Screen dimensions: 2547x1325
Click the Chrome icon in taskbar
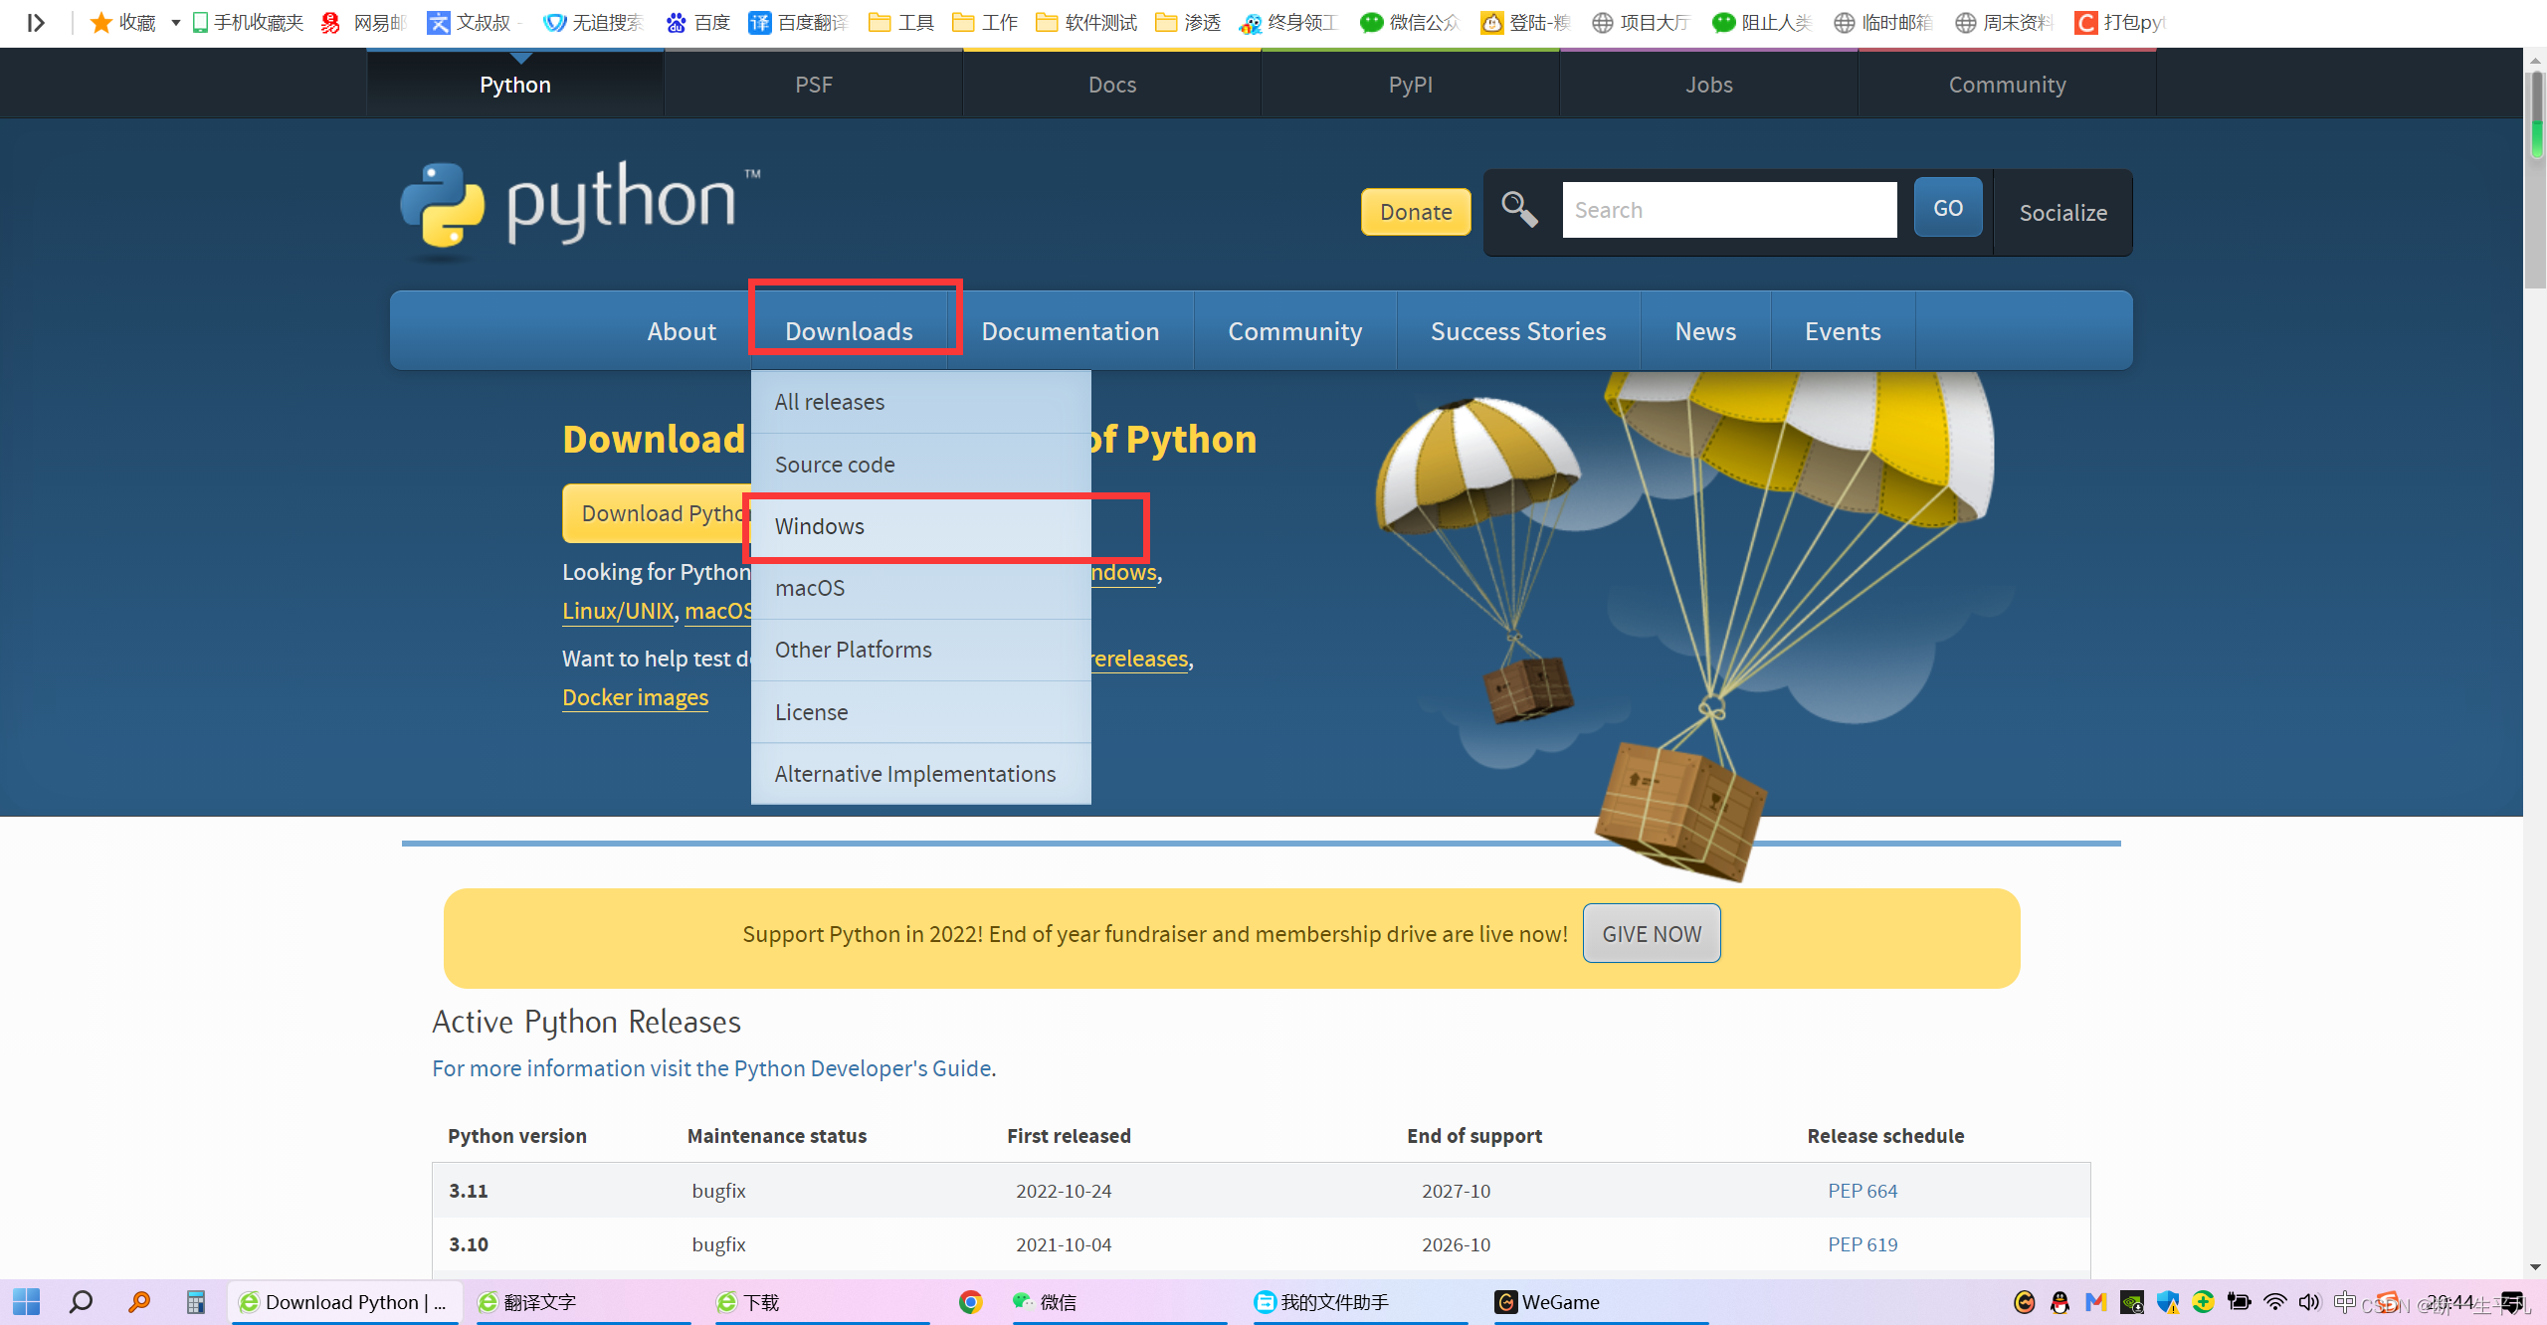(970, 1301)
